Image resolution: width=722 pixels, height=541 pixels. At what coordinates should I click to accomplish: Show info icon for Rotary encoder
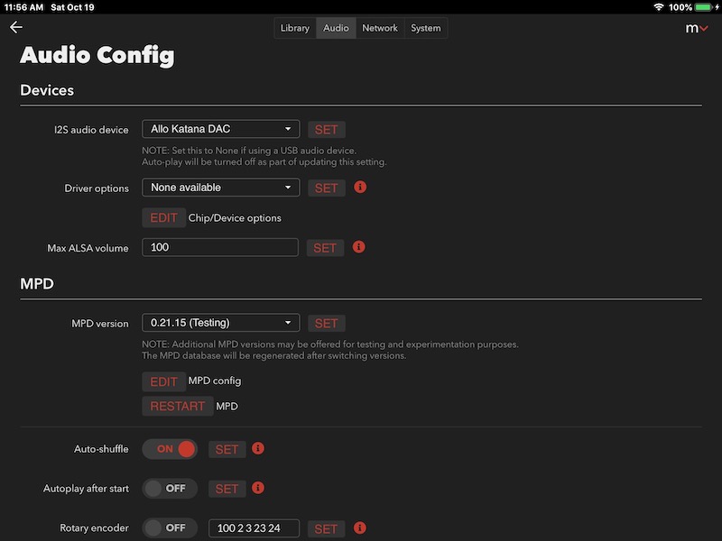point(359,527)
